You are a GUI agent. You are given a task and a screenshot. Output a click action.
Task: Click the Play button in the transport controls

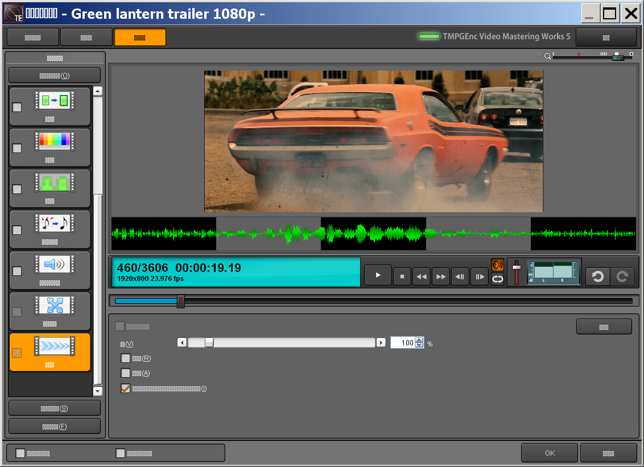pyautogui.click(x=378, y=276)
